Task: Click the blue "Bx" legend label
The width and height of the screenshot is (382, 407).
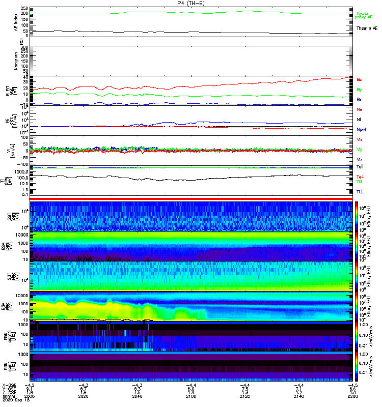Action: 359,99
